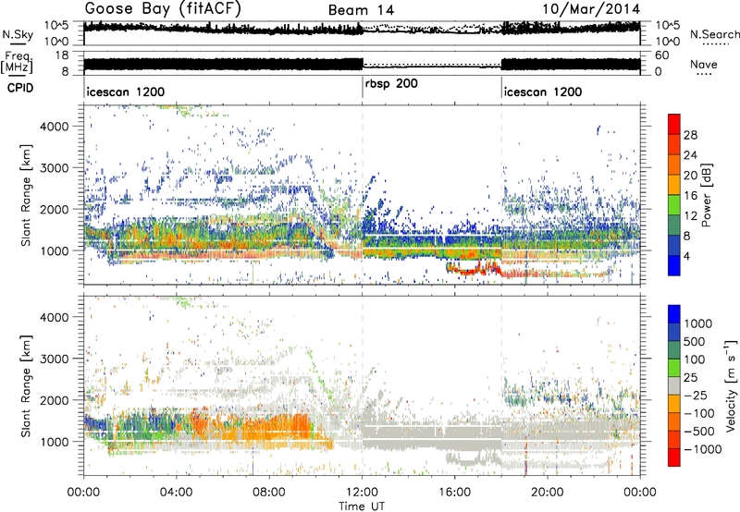Viewport: 740px width, 512px height.
Task: Click the 08:00 time axis tick label
Action: click(269, 493)
